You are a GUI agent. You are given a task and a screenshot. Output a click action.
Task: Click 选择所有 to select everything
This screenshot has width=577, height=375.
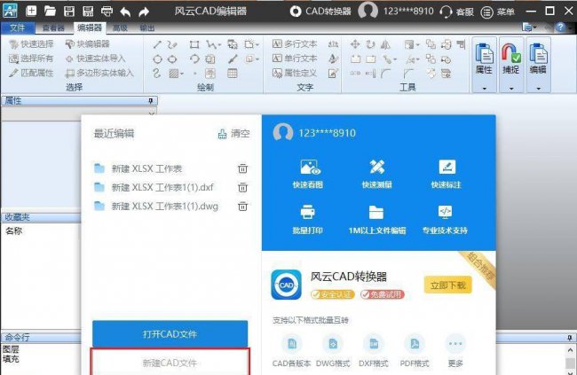tap(31, 59)
